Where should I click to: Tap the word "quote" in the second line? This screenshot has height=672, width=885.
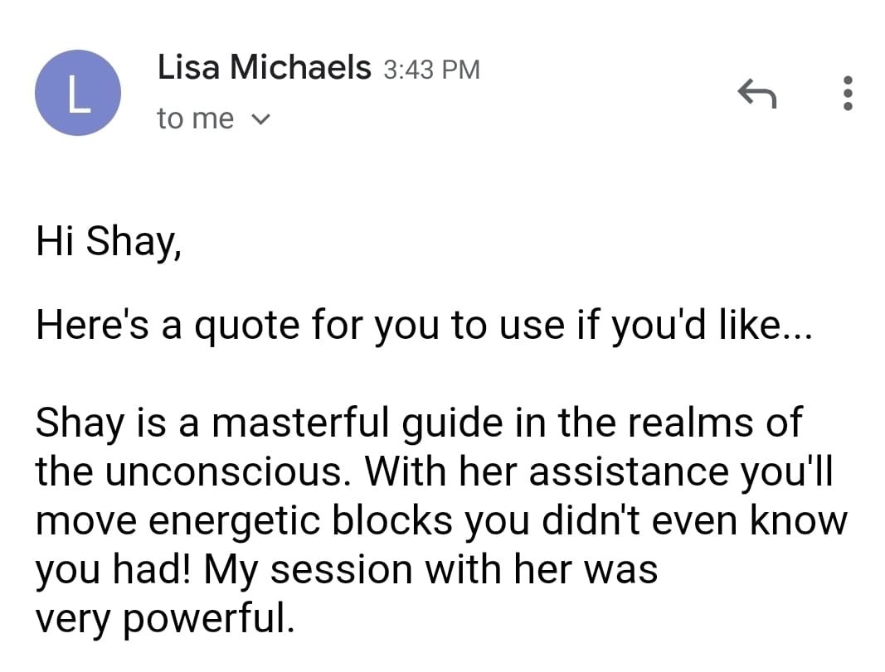[246, 327]
